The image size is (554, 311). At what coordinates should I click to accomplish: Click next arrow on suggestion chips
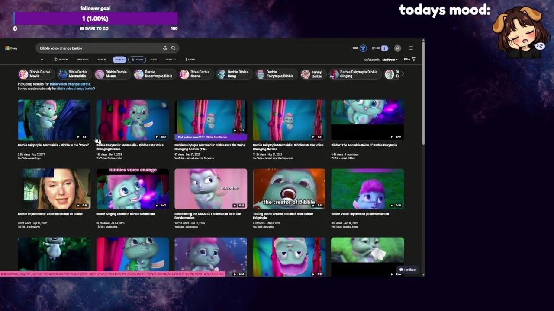402,74
